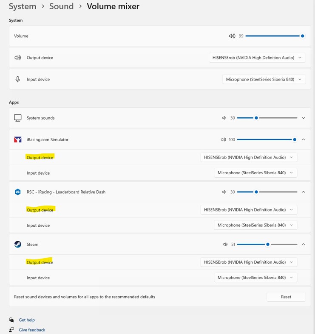Image resolution: width=315 pixels, height=334 pixels.
Task: Mute iRacing.com Simulator speaker icon
Action: pos(223,139)
